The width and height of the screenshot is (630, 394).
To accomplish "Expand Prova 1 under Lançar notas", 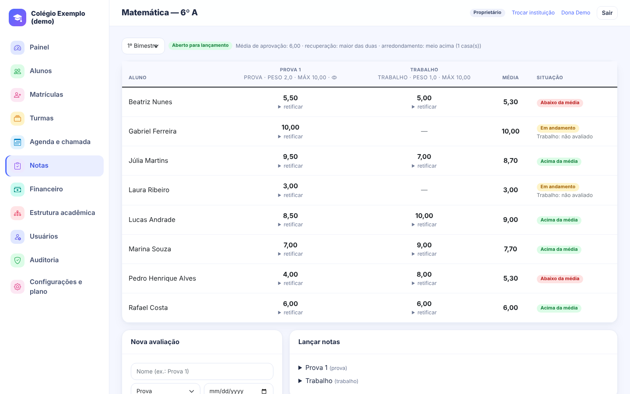I will (x=323, y=368).
